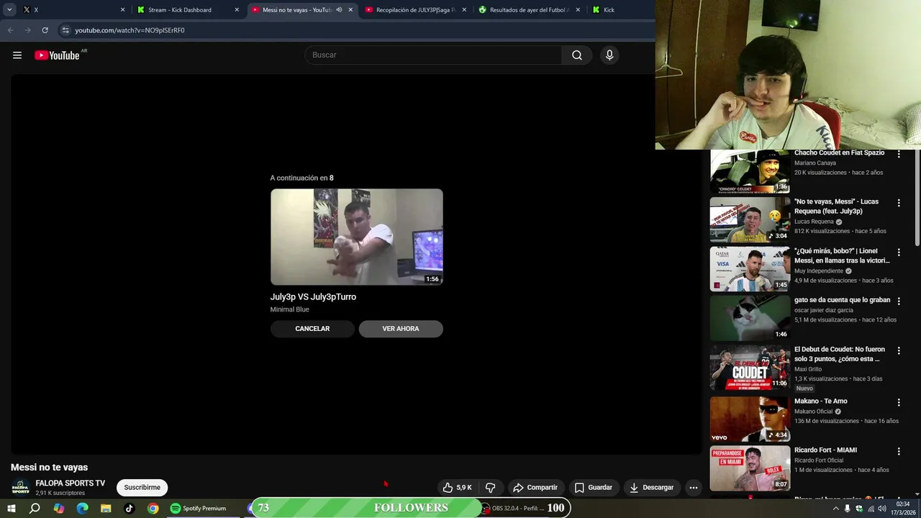The image size is (921, 518).
Task: Click the search magnifier button
Action: [577, 55]
